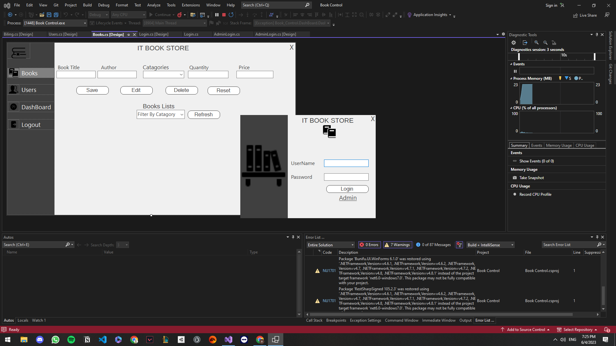The image size is (616, 346).
Task: Click the UserName text field
Action: tap(346, 163)
